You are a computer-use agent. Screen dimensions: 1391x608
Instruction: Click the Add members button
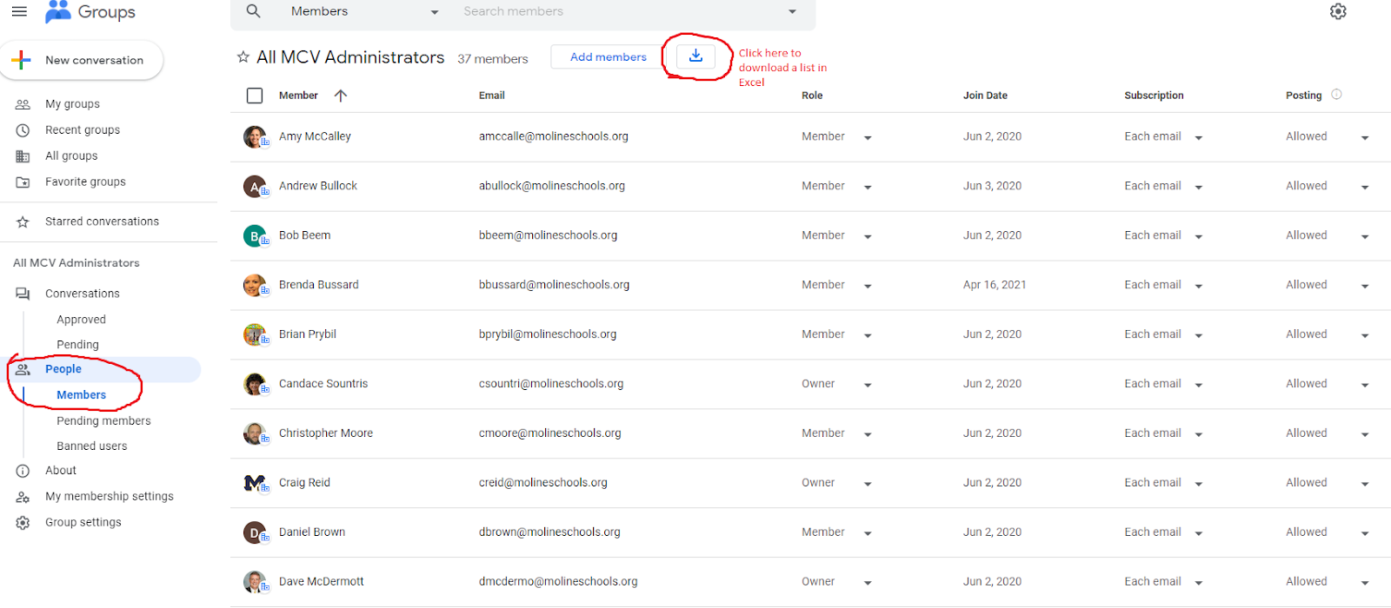[x=608, y=57]
